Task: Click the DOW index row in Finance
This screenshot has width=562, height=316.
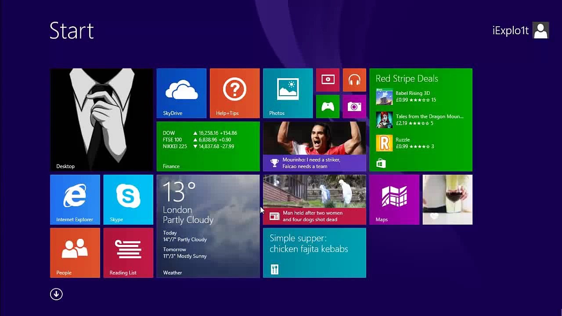Action: click(200, 133)
